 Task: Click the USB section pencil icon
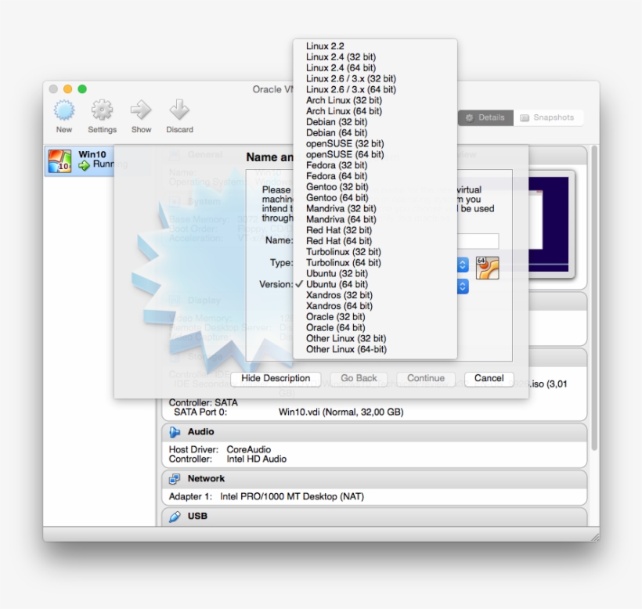(175, 516)
